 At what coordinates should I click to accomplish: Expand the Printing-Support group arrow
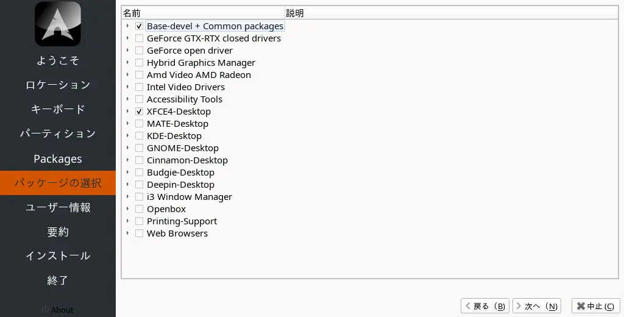127,221
